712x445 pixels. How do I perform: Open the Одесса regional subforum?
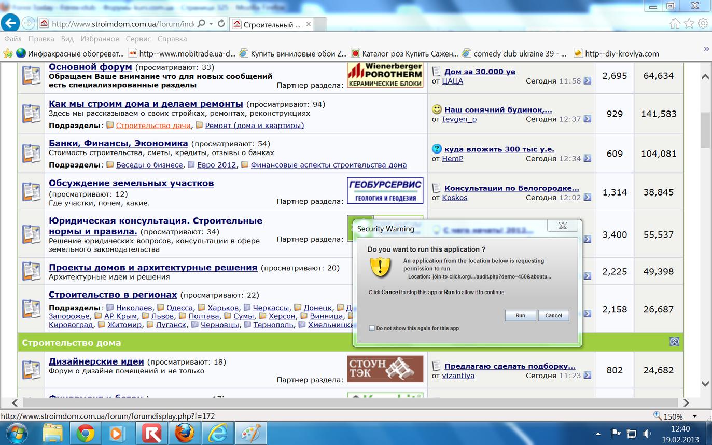coord(179,308)
